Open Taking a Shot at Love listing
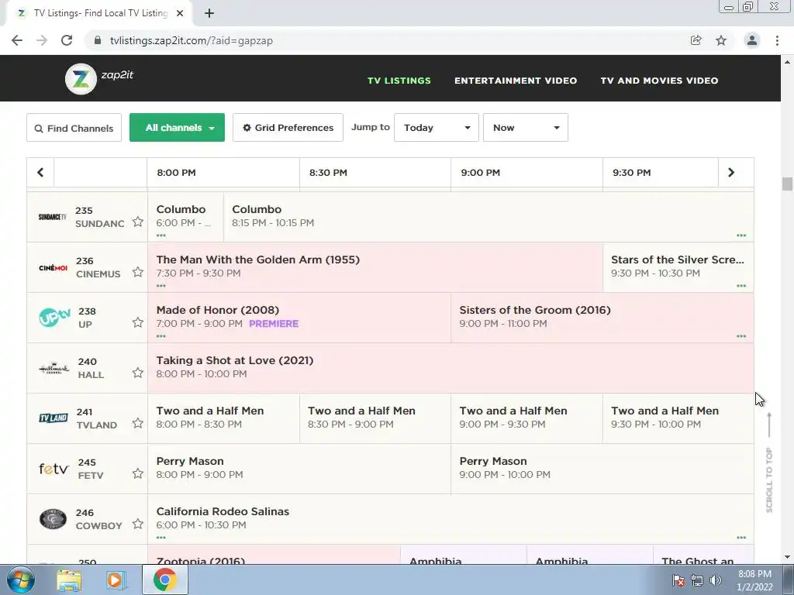Viewport: 794px width, 595px height. tap(451, 368)
